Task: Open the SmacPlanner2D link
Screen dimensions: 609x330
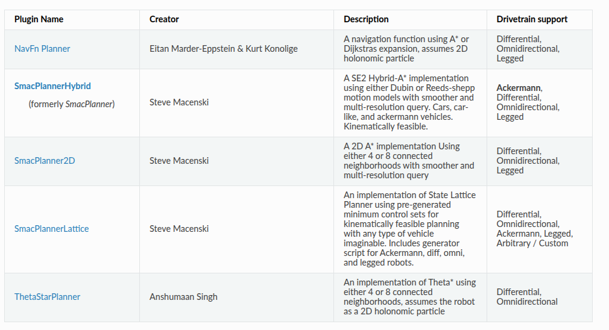Action: point(45,161)
